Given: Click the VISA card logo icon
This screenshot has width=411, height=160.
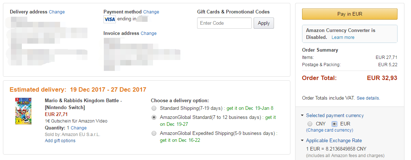Looking at the screenshot, I should pos(110,19).
